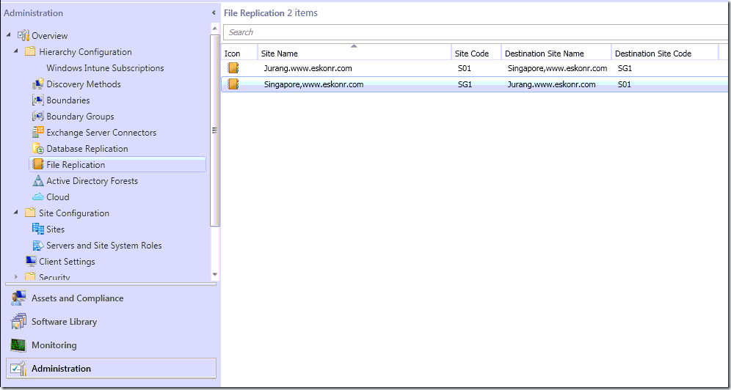Click the Servers and Site System Roles icon

click(x=38, y=246)
